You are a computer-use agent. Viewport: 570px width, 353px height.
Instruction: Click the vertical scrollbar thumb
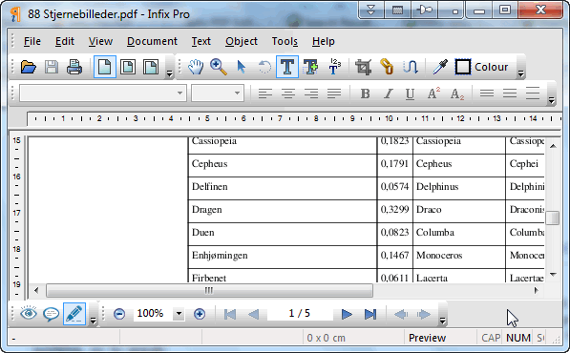pos(552,218)
